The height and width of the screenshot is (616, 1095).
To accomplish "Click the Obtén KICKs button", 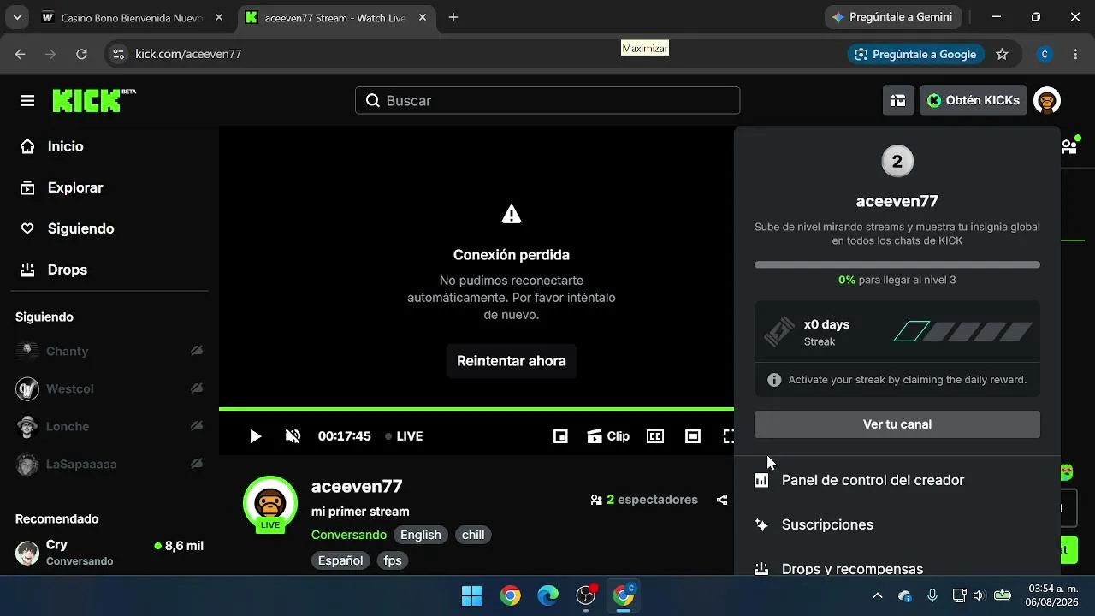I will [x=974, y=101].
